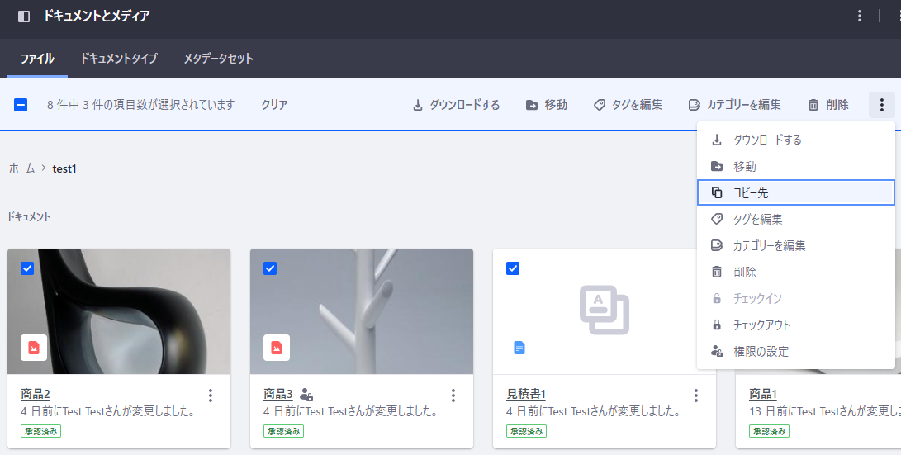Click the permissions icon beside 商品3
The height and width of the screenshot is (455, 901).
coord(306,395)
